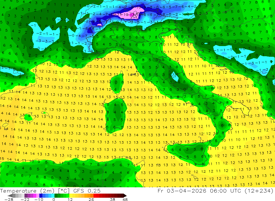The width and height of the screenshot is (275, 201).
Task: Click the date "Fr 03-04-2026"
Action: pyautogui.click(x=182, y=191)
